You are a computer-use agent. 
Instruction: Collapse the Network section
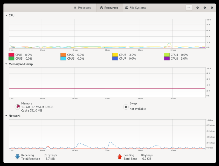(x=6, y=116)
